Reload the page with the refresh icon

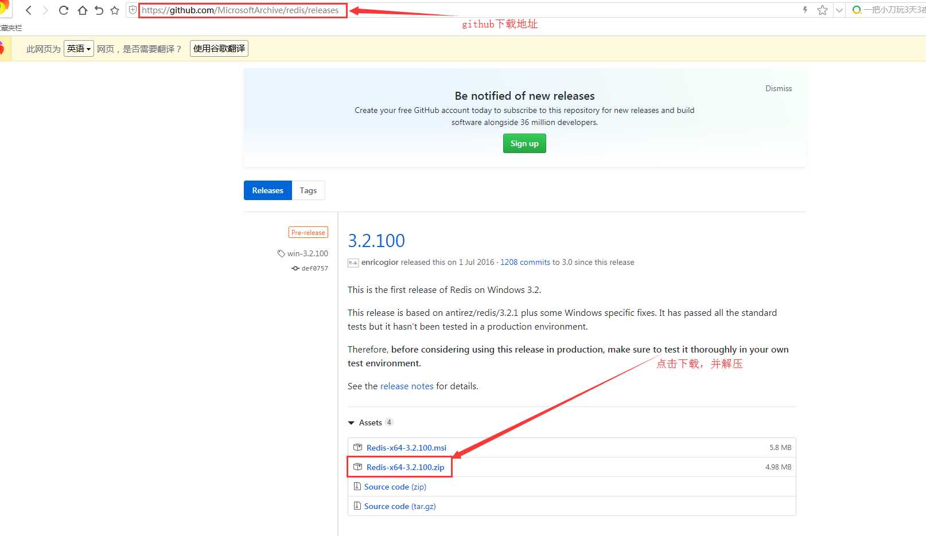point(64,10)
